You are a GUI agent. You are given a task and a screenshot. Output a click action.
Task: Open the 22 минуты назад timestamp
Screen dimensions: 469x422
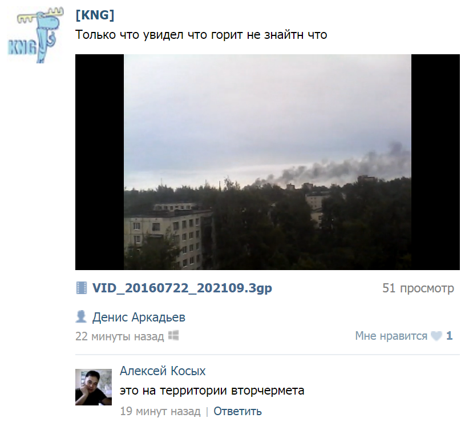(x=120, y=336)
